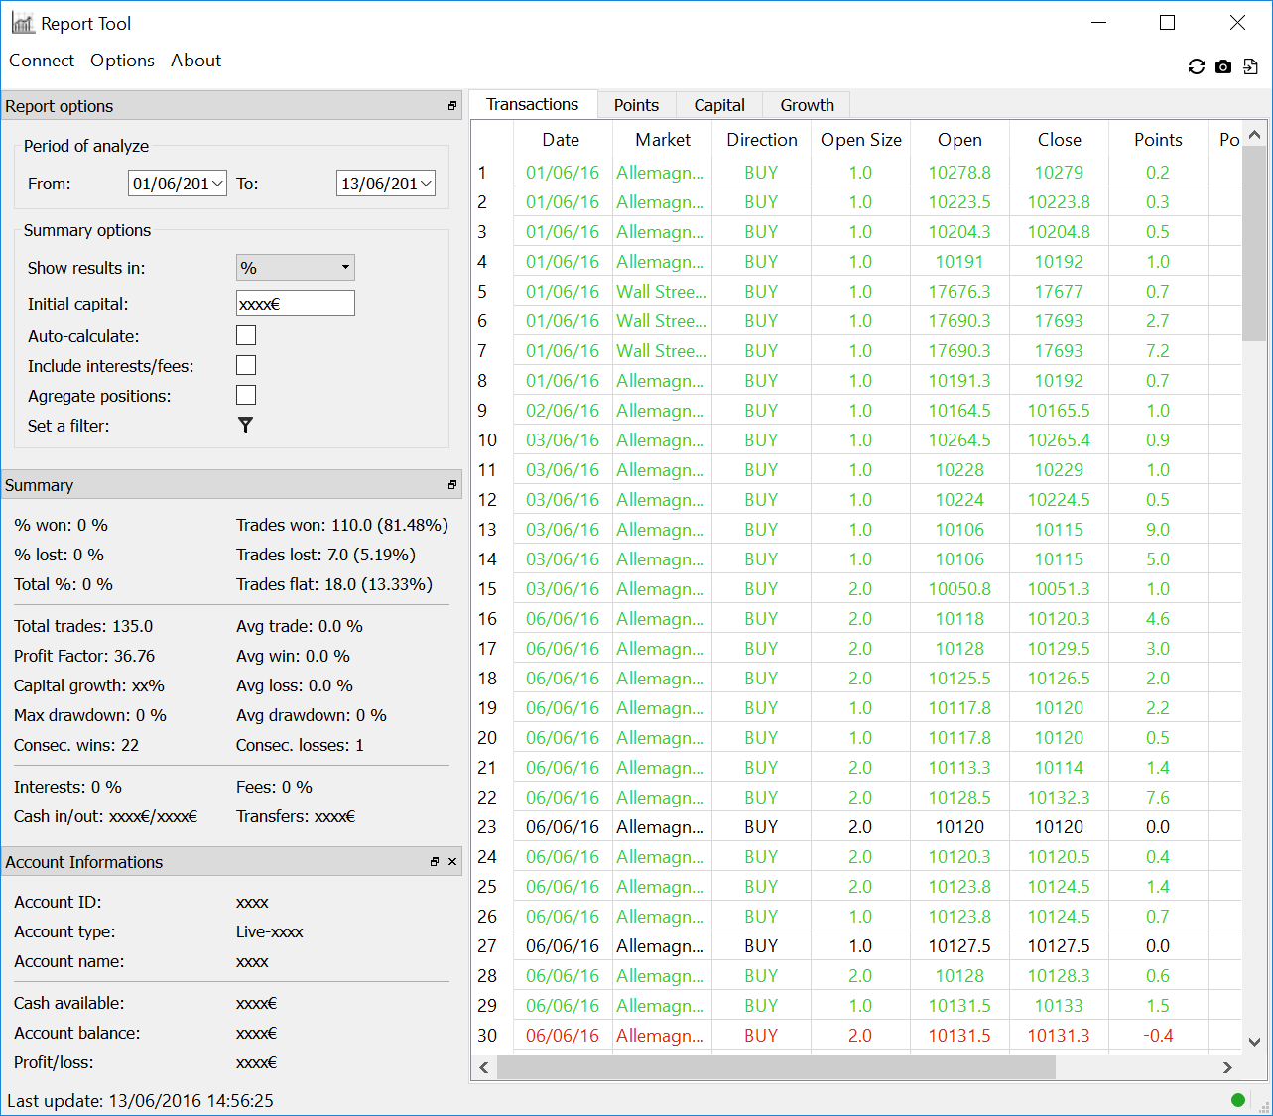Image resolution: width=1273 pixels, height=1116 pixels.
Task: Switch to the Capital tab
Action: 718,105
